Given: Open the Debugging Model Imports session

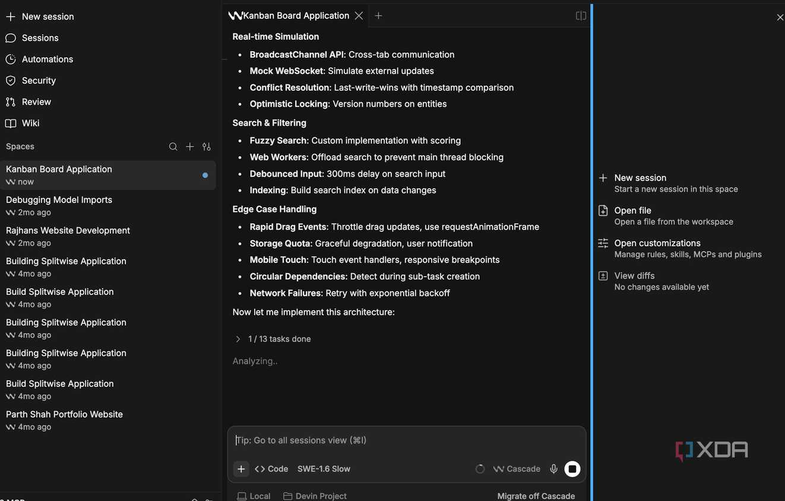Looking at the screenshot, I should click(x=108, y=206).
